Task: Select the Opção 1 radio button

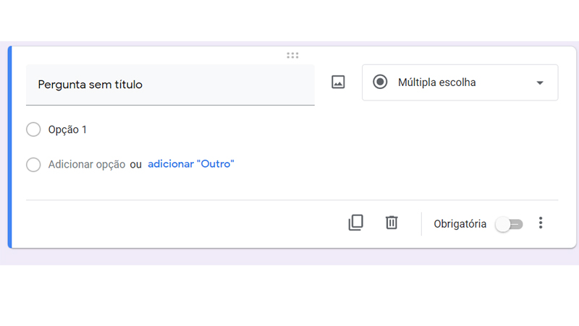Action: (33, 129)
